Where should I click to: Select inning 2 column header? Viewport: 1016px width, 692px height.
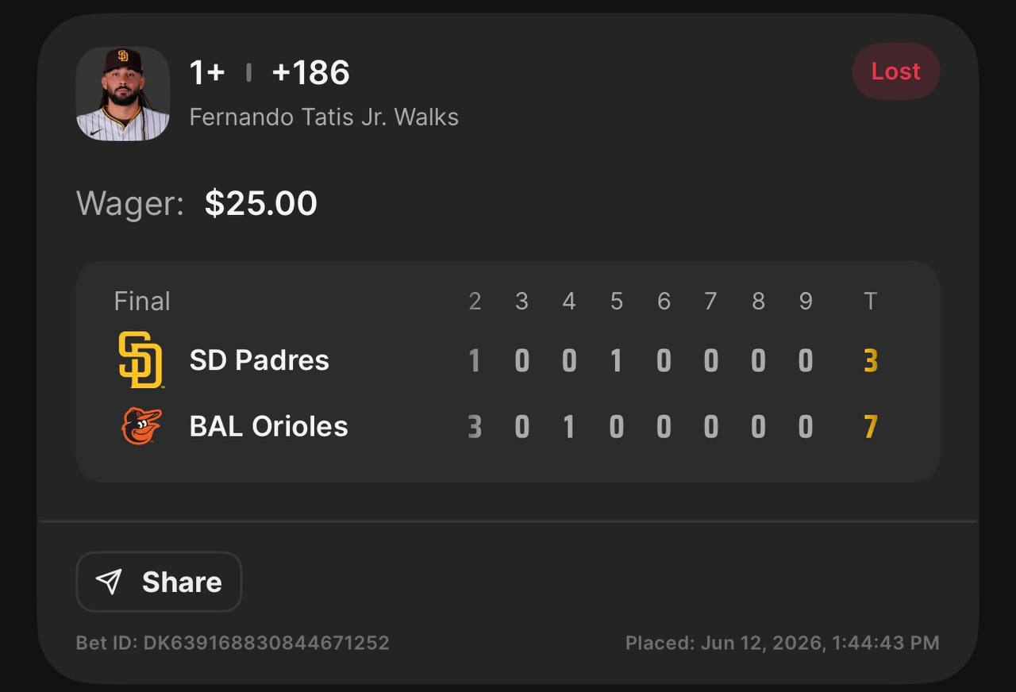tap(475, 302)
